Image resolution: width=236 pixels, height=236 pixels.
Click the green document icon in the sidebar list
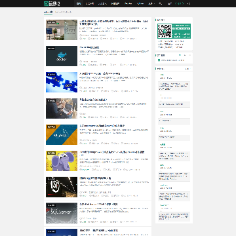tap(159, 60)
